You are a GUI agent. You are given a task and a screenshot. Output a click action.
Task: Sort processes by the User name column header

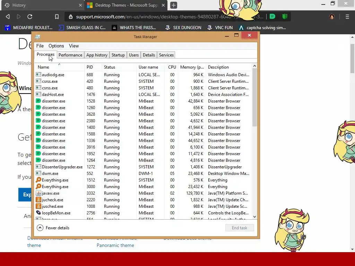tap(150, 67)
